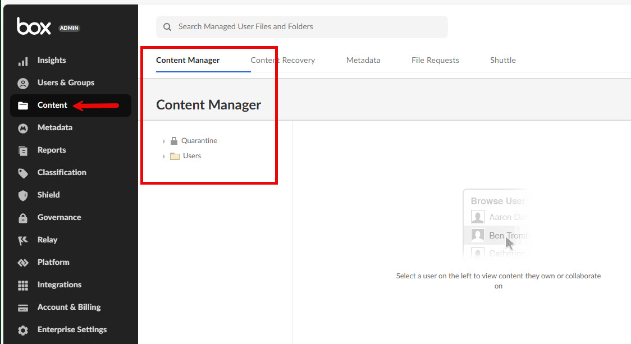Click the ADMIN badge beside the logo
The height and width of the screenshot is (344, 631).
point(69,27)
